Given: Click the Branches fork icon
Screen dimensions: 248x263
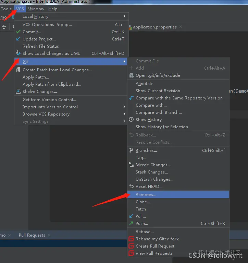Looking at the screenshot, I should [131, 150].
